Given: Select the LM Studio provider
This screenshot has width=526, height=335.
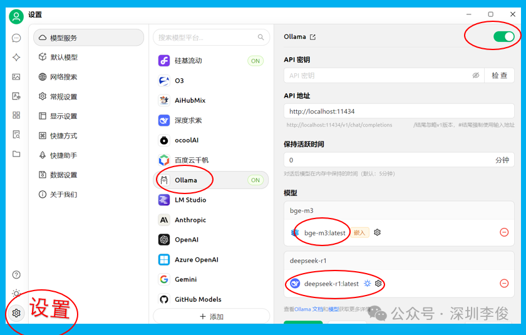Looking at the screenshot, I should (211, 200).
